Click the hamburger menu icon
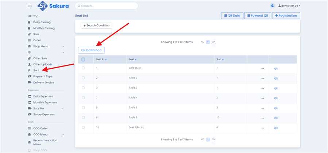Image resolution: width=328 pixels, height=153 pixels. [30, 6]
